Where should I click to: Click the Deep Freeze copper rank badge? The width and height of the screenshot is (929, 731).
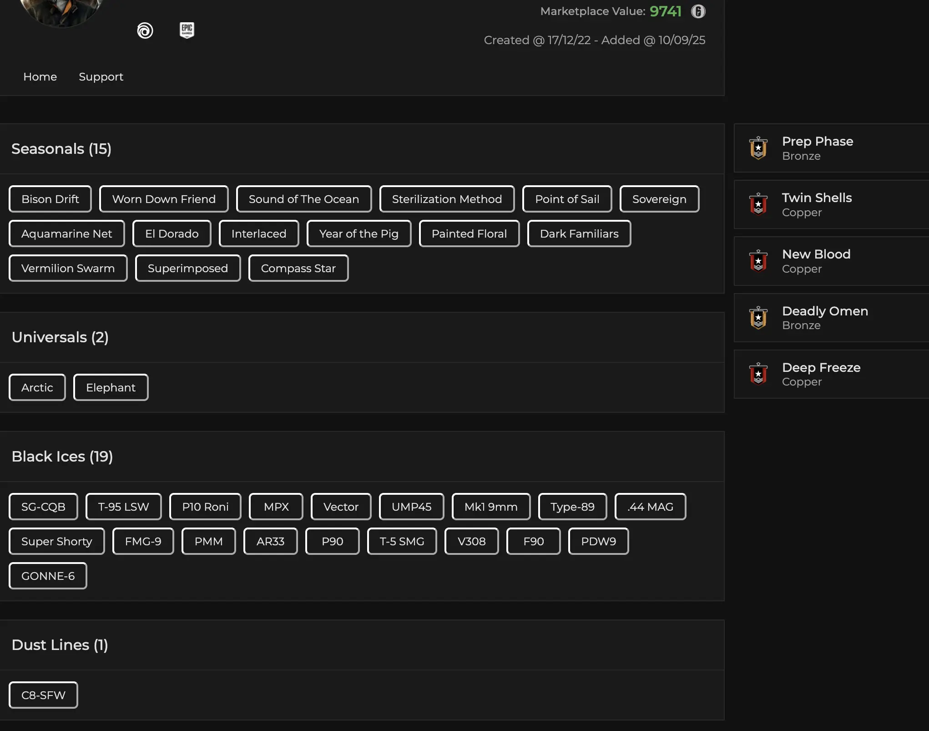758,374
